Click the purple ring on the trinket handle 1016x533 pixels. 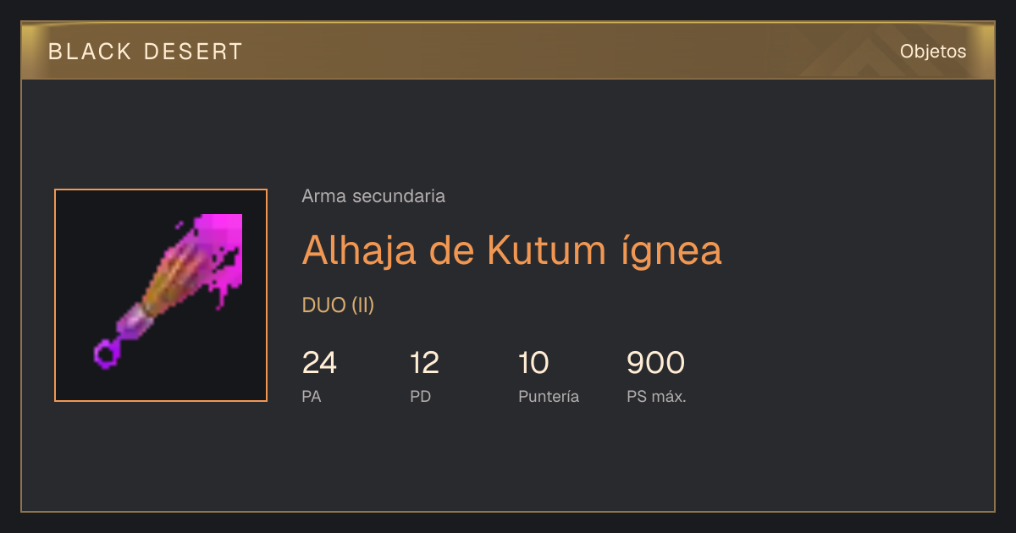click(107, 352)
